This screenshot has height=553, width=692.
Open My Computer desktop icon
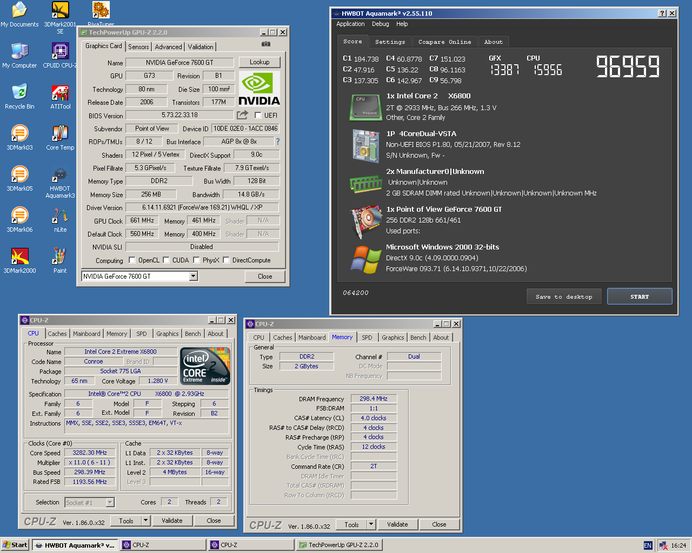[x=19, y=56]
